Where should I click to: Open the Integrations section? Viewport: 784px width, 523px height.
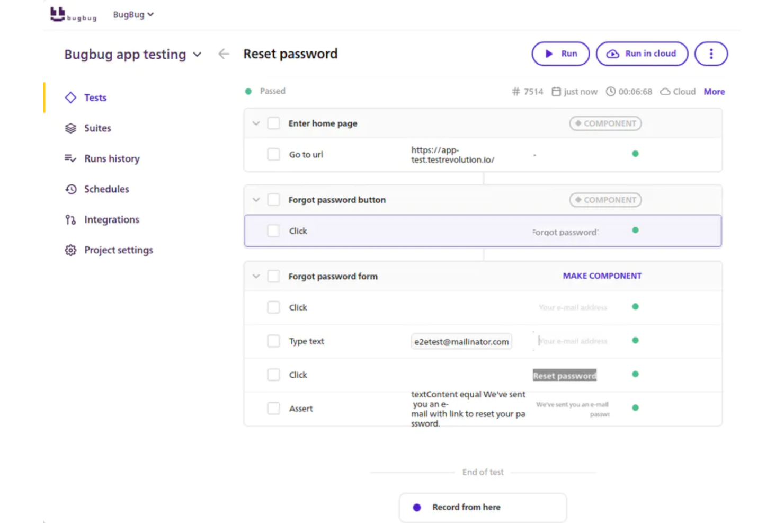pyautogui.click(x=69, y=219)
